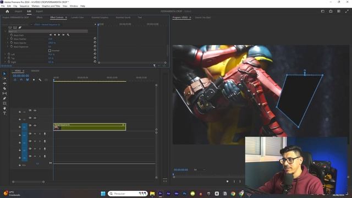Open the File menu
This screenshot has width=352, height=198.
(x=3, y=6)
